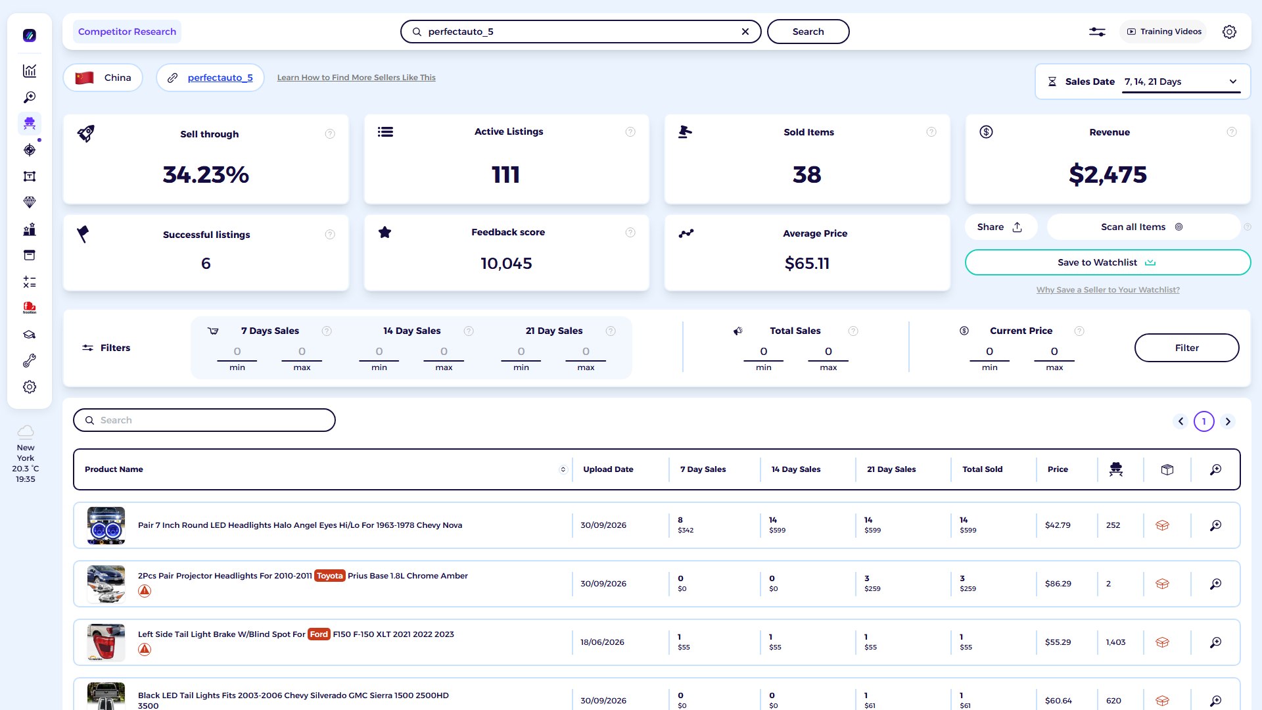Image resolution: width=1262 pixels, height=710 pixels.
Task: Open Black LED Tail Lights Silverado product
Action: pos(293,700)
